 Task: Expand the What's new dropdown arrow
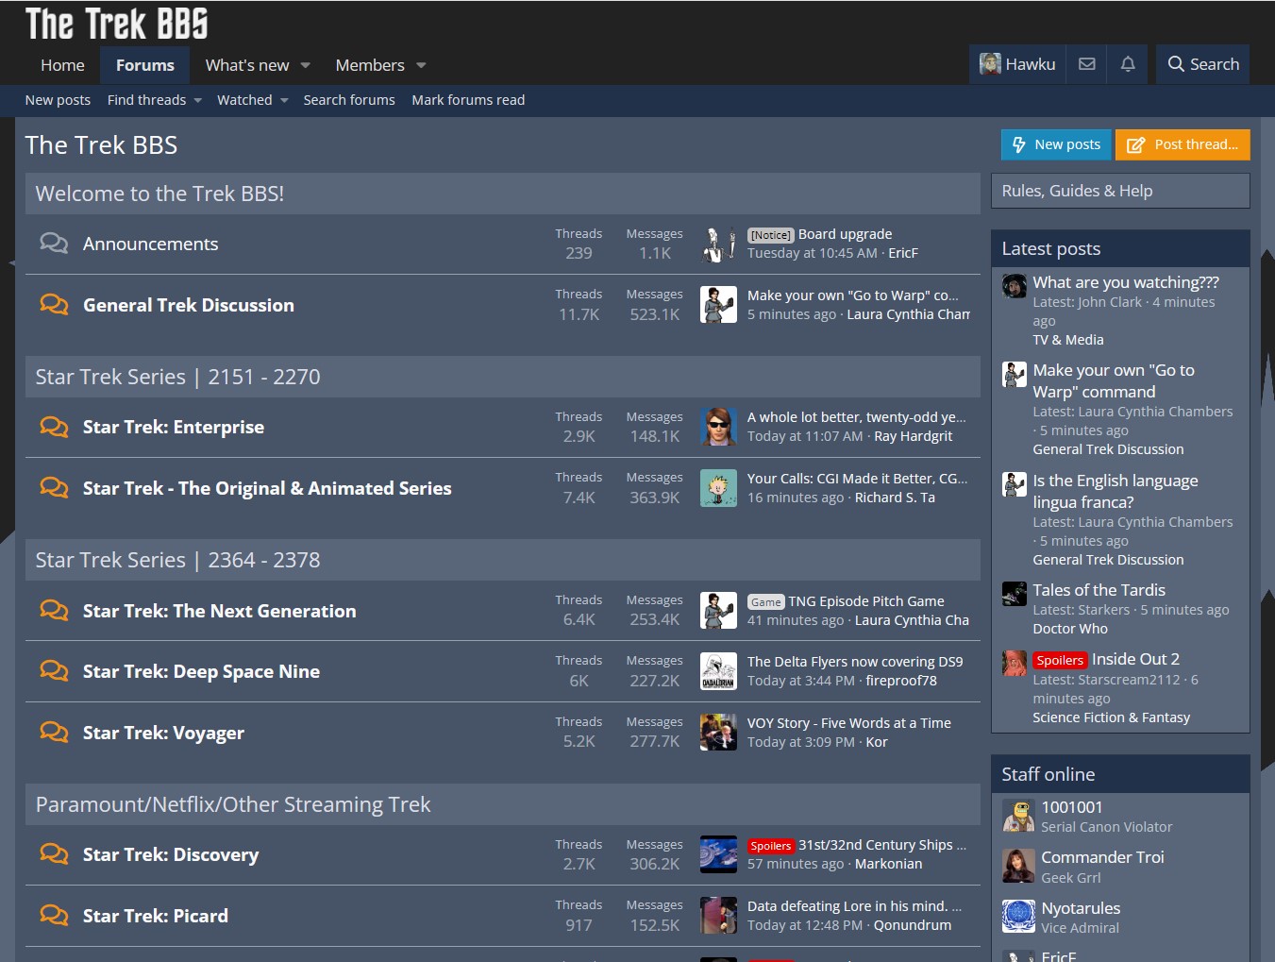pyautogui.click(x=306, y=65)
